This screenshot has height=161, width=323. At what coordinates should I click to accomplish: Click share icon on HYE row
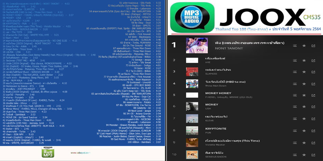(313, 60)
